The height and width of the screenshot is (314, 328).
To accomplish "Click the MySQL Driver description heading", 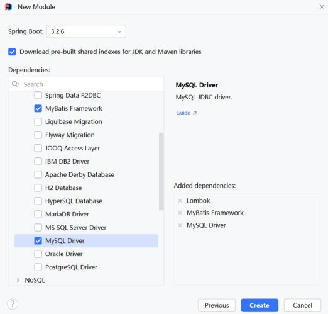I will tap(197, 85).
